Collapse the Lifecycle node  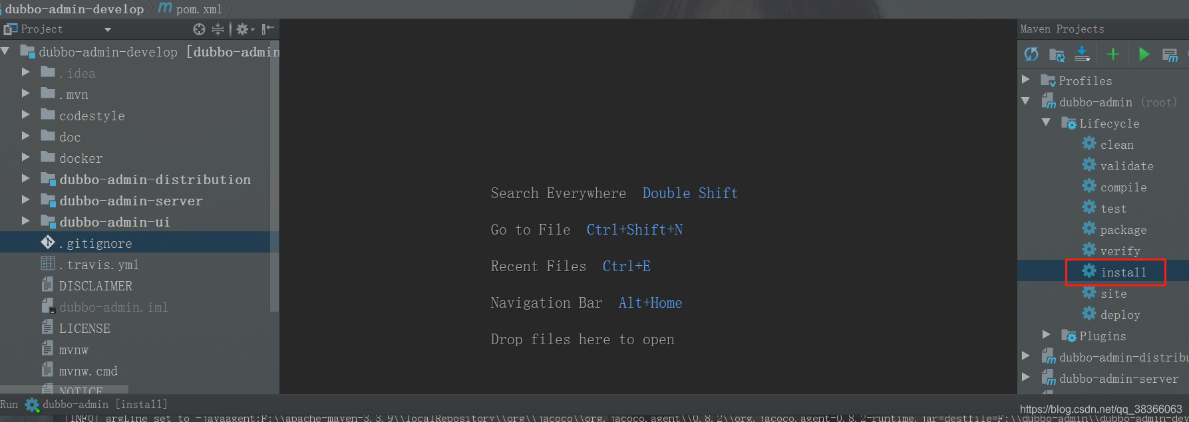click(x=1047, y=122)
